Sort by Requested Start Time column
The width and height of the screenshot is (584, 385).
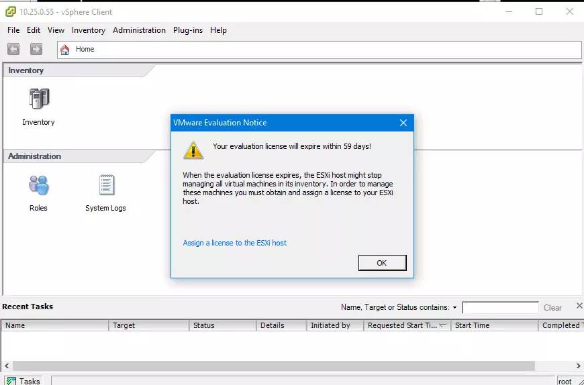(407, 325)
